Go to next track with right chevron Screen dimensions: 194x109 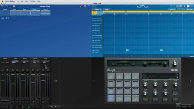click(x=96, y=6)
